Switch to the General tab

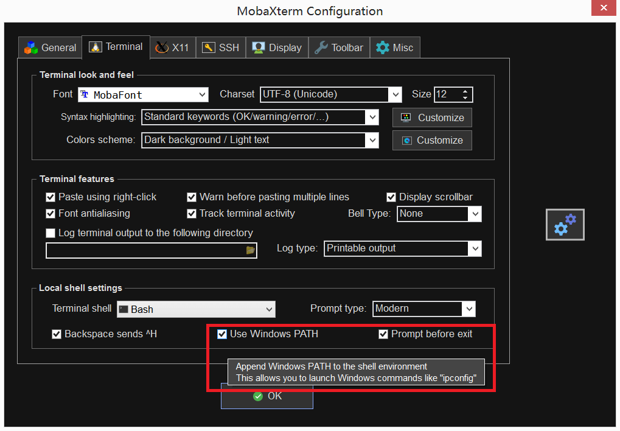point(51,48)
